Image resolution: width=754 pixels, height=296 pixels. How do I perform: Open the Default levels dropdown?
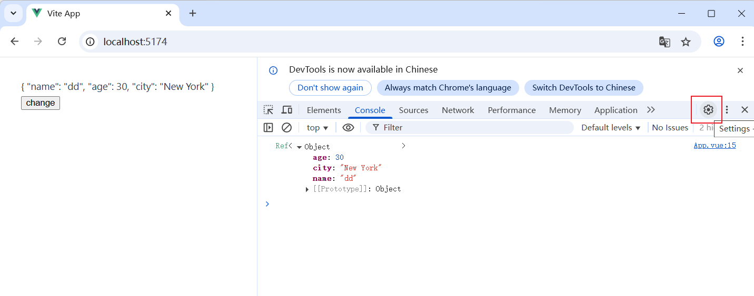[x=611, y=128]
